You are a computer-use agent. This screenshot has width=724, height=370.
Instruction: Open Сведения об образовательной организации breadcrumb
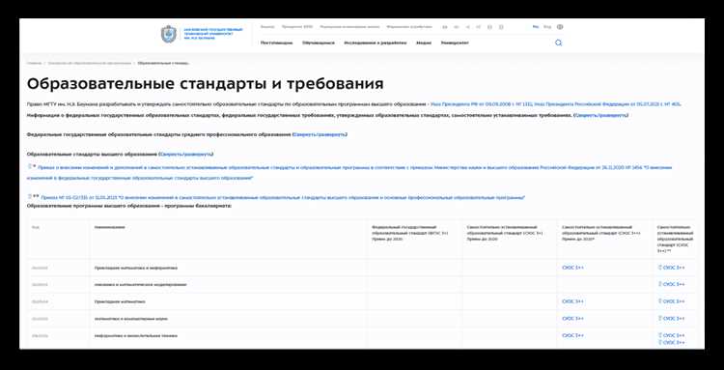click(90, 63)
